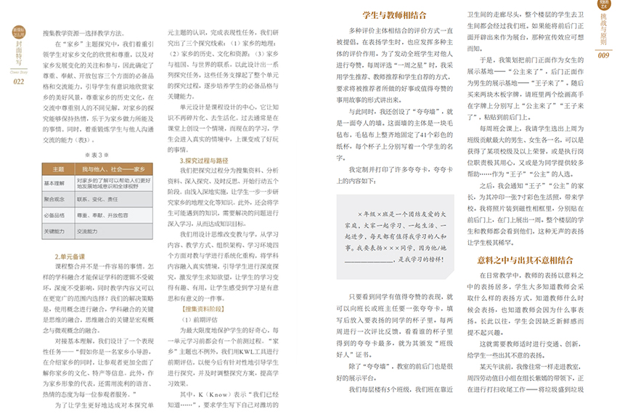
Task: Click the page number 009
Action: [x=602, y=56]
